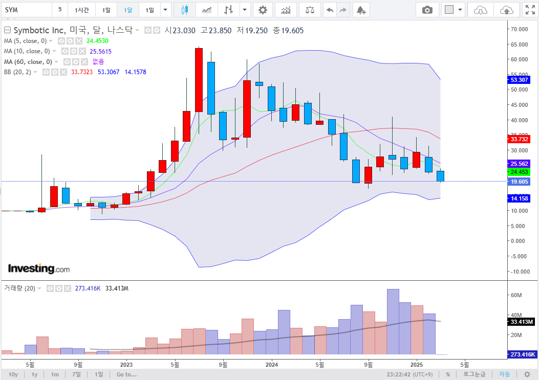Open chart properties gear in toolbar
Image resolution: width=539 pixels, height=380 pixels.
pyautogui.click(x=263, y=10)
